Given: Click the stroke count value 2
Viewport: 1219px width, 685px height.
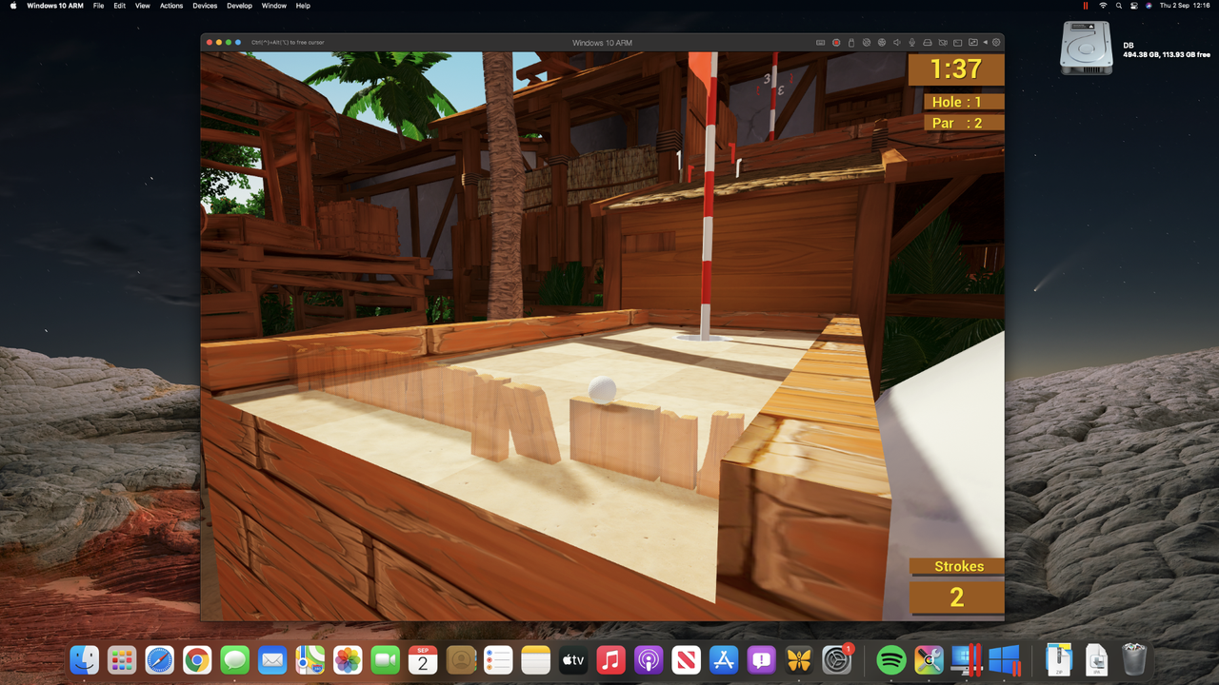Looking at the screenshot, I should (957, 597).
